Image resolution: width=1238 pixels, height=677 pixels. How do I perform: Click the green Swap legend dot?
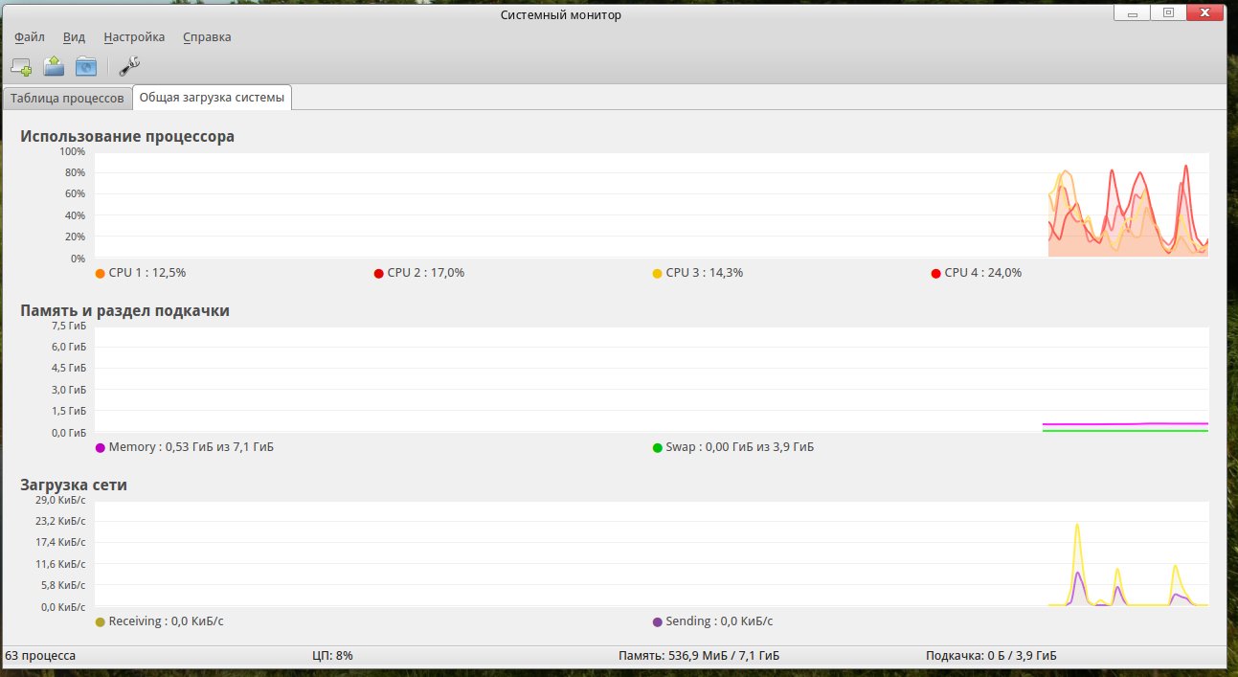(657, 448)
